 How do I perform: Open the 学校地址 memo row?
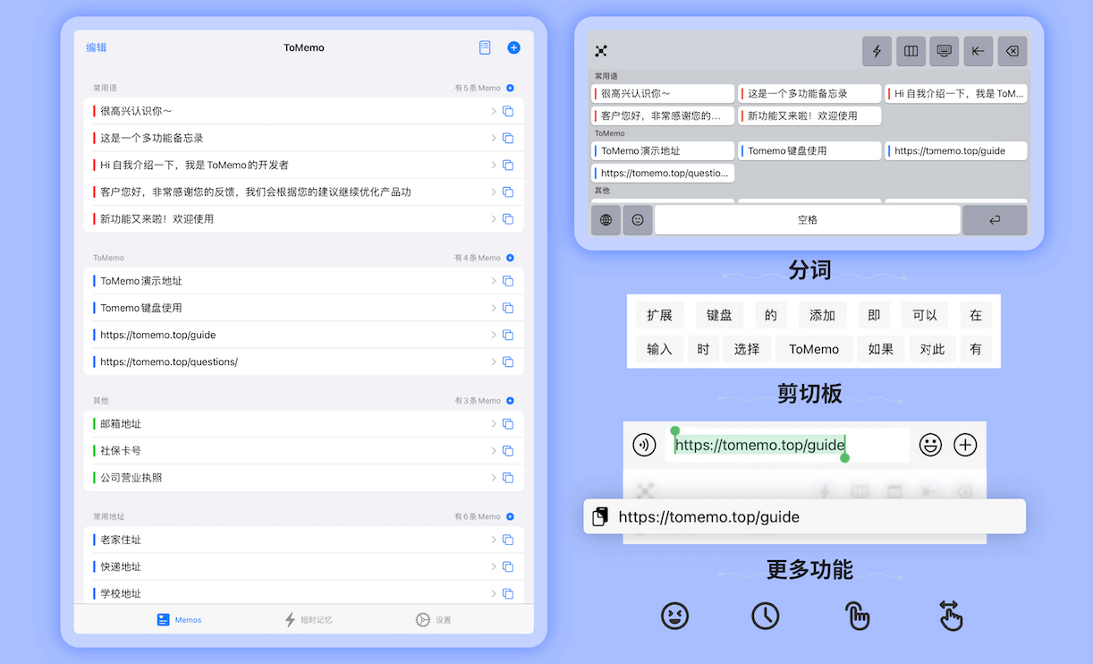click(x=303, y=593)
